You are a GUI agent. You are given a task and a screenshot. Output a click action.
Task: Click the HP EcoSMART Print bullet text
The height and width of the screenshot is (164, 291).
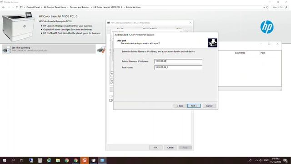point(72,33)
